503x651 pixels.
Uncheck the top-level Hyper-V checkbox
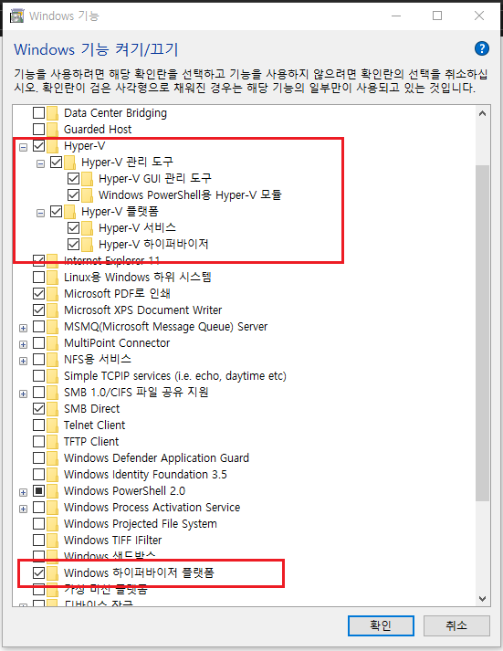point(38,145)
